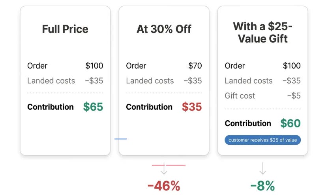Click the 'Full Price' card heading
Image resolution: width=328 pixels, height=195 pixels.
65,29
